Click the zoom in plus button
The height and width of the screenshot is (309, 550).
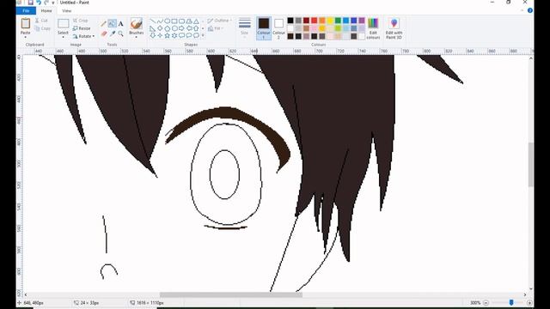[529, 303]
